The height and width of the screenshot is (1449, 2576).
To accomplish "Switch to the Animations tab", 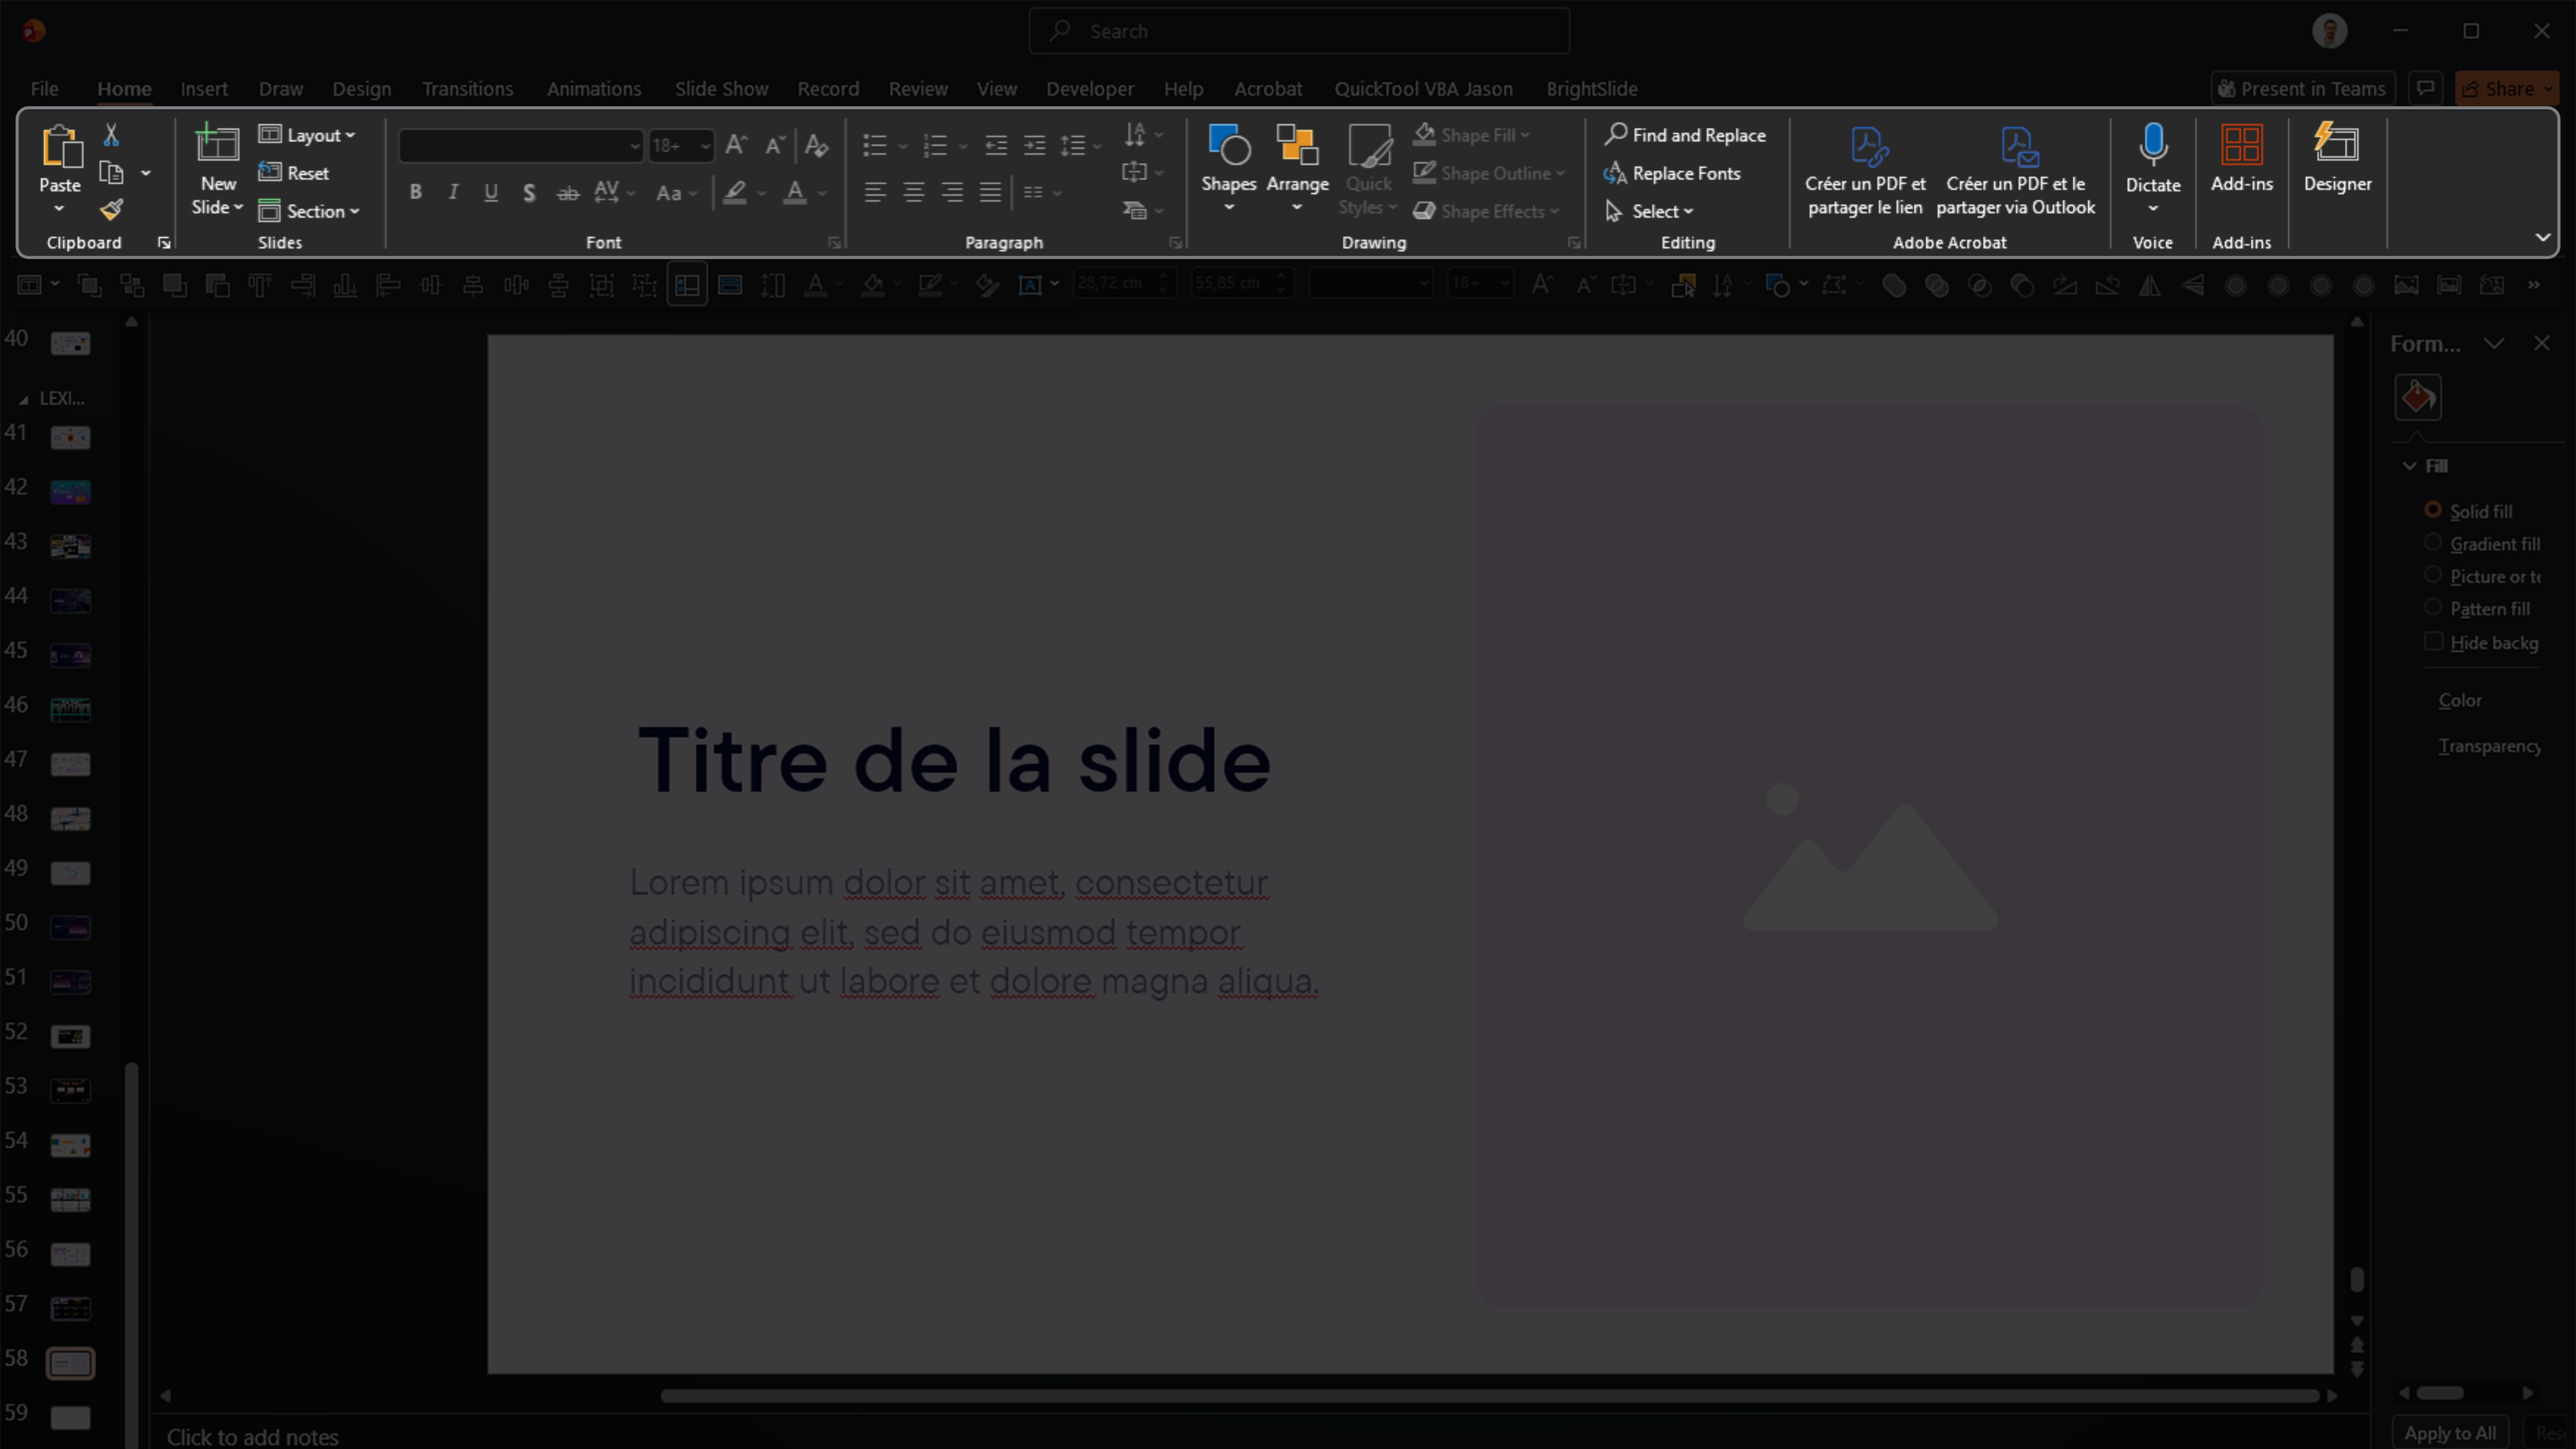I will [594, 89].
